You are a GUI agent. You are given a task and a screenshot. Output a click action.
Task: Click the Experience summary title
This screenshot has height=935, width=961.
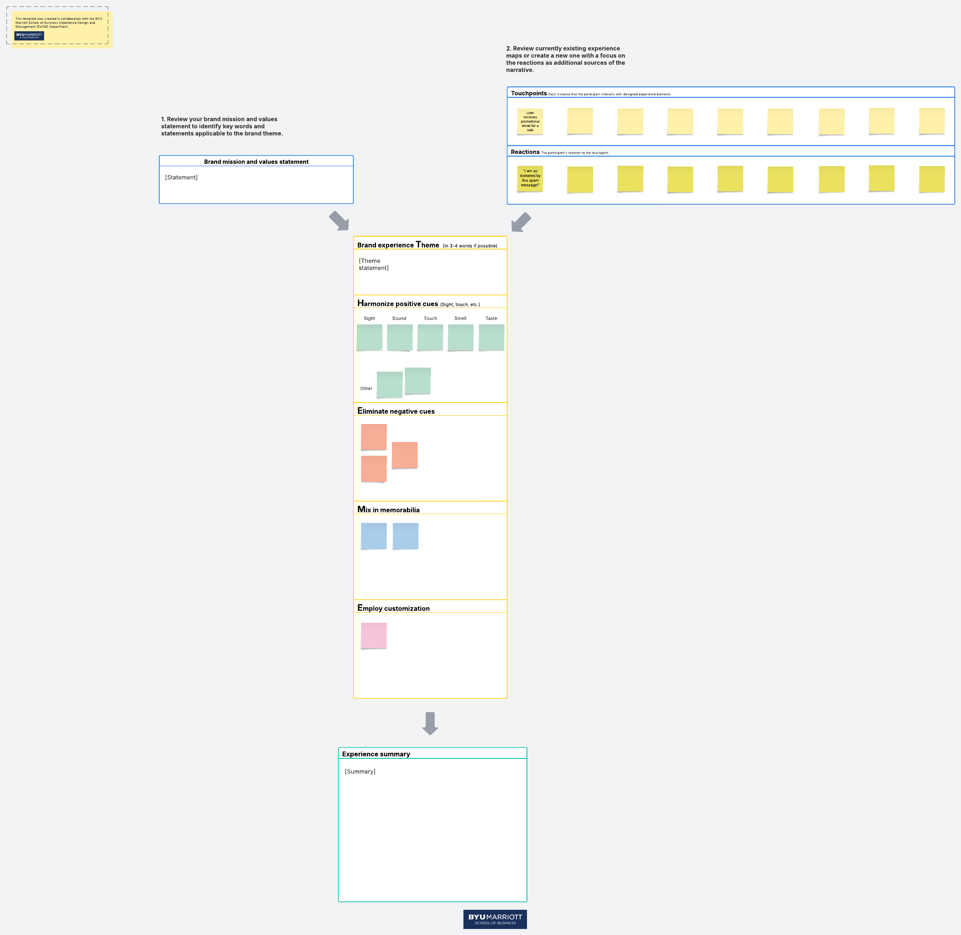(376, 754)
